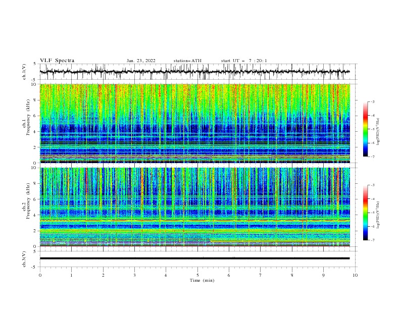This screenshot has height=309, width=400.
Task: Click the ch.3 flat voltage trace
Action: tap(194, 259)
